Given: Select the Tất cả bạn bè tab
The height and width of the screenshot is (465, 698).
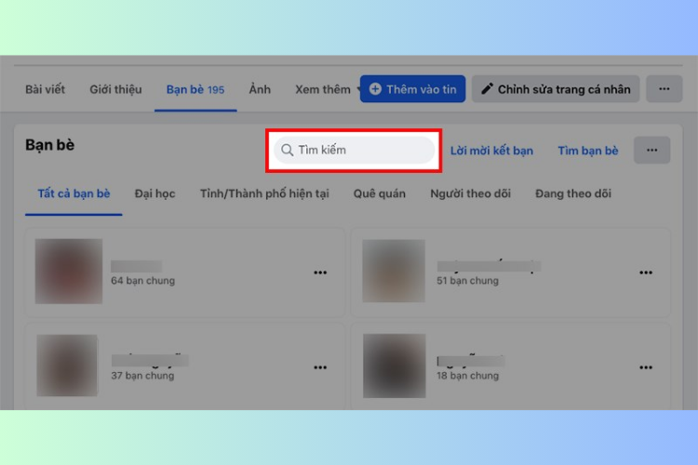Looking at the screenshot, I should (x=74, y=193).
